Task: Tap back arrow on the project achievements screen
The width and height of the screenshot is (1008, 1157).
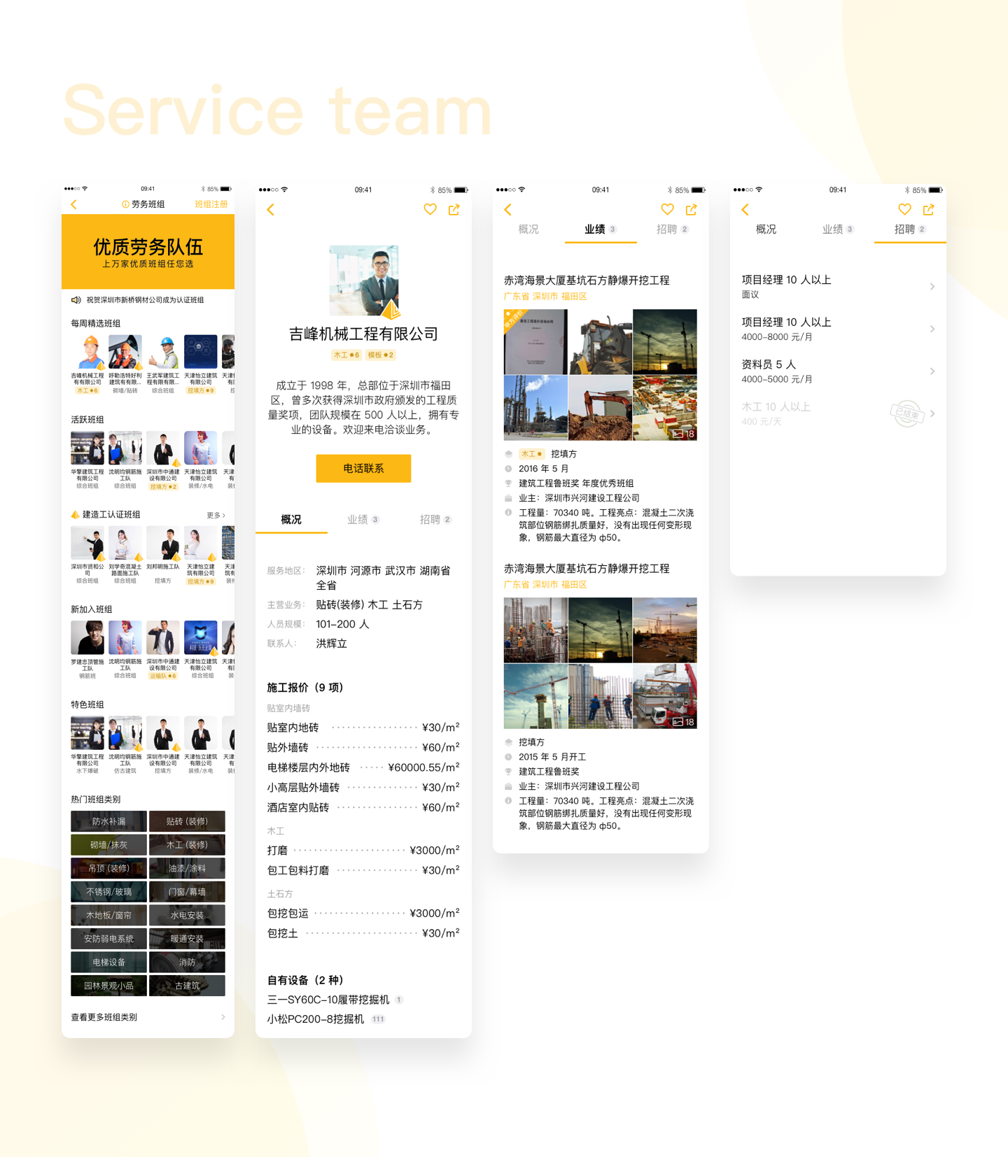Action: tap(508, 210)
